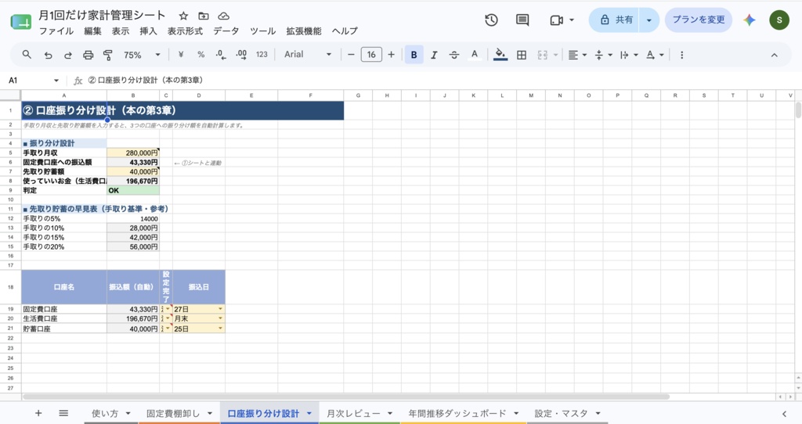This screenshot has width=802, height=424.
Task: Open the データ menu
Action: coord(226,31)
